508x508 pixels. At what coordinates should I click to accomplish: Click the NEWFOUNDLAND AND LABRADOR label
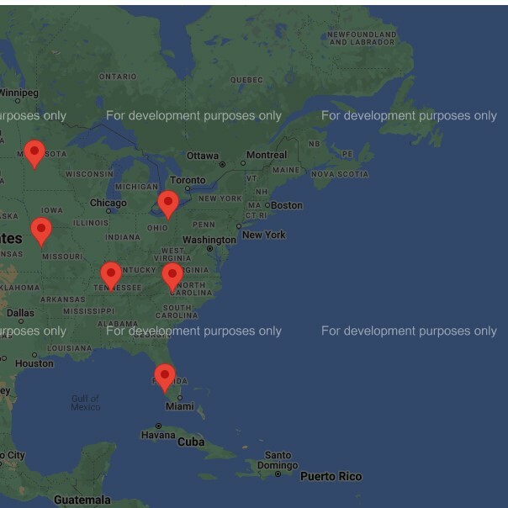point(362,38)
